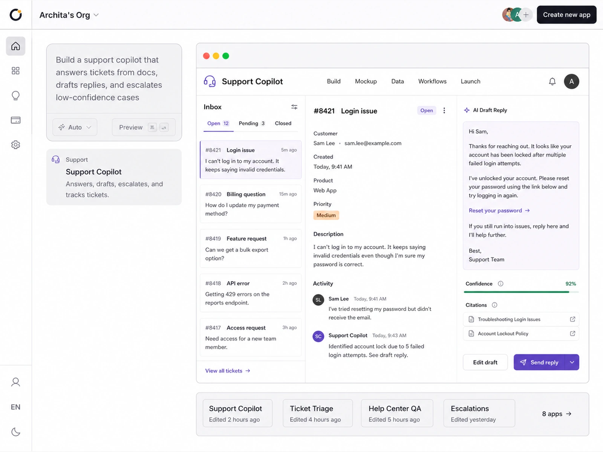Image resolution: width=603 pixels, height=452 pixels.
Task: Open Troubleshooting Login Issues in new window
Action: pyautogui.click(x=572, y=319)
